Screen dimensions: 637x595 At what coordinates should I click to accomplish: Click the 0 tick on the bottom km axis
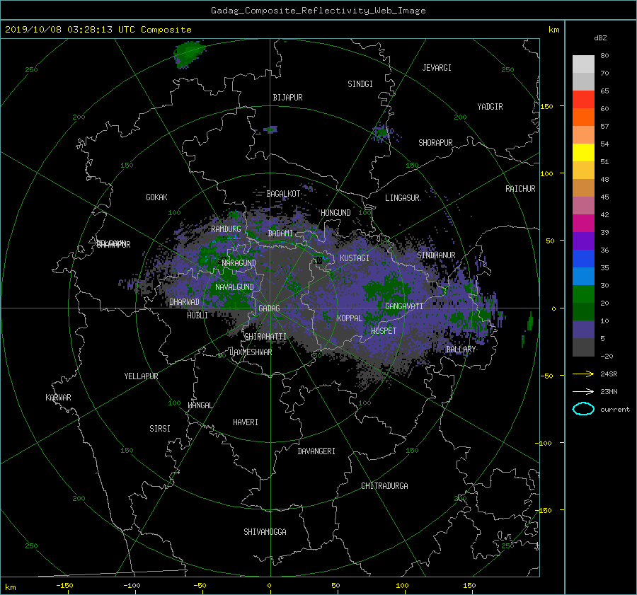tap(269, 585)
